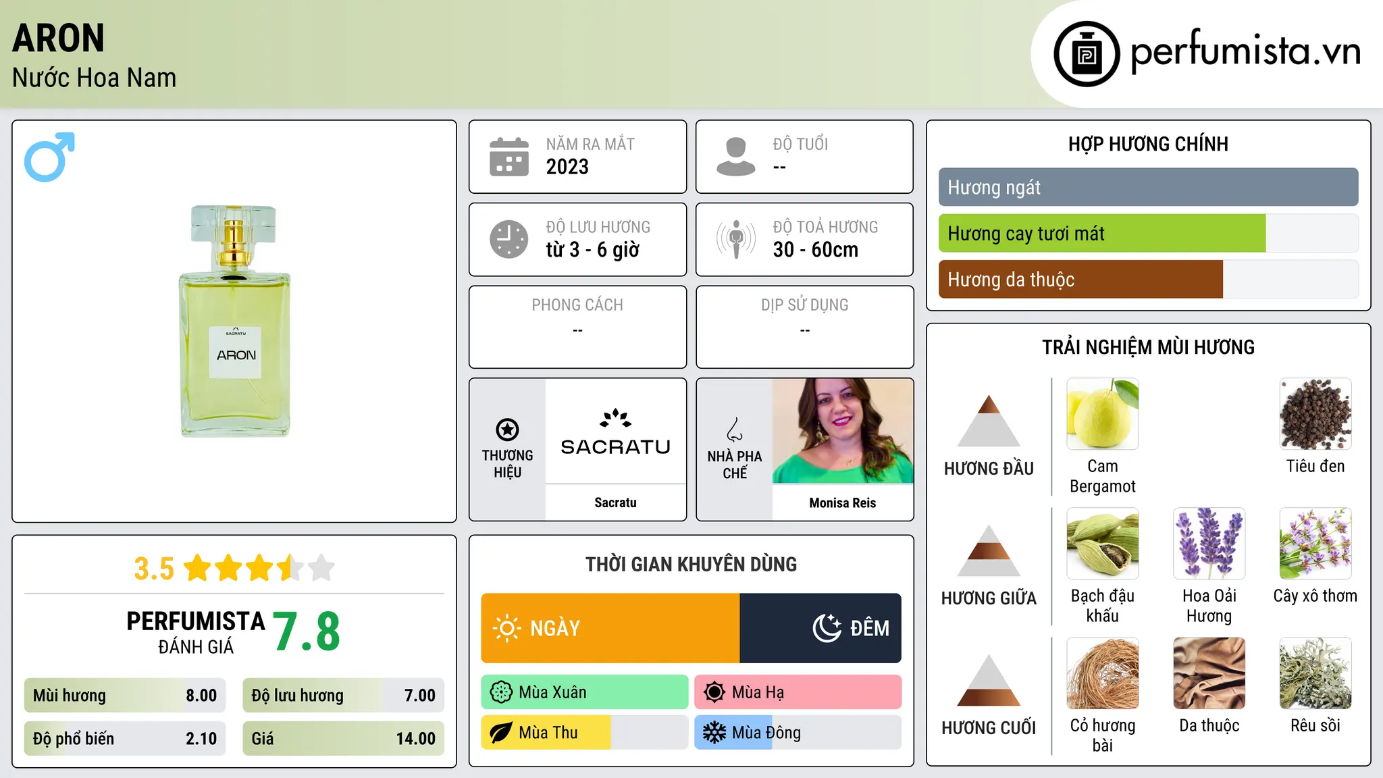Click the Mùa Xuân season bar

click(x=585, y=692)
